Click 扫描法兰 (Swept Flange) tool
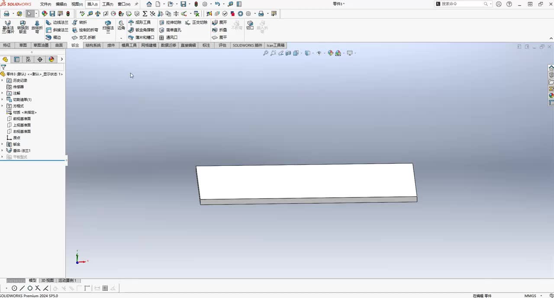 tap(108, 27)
